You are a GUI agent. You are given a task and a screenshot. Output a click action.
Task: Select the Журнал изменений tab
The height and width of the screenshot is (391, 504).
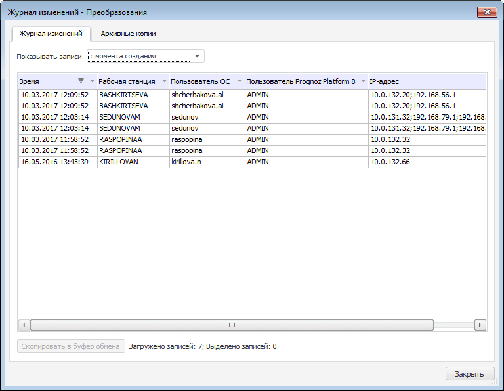click(51, 34)
